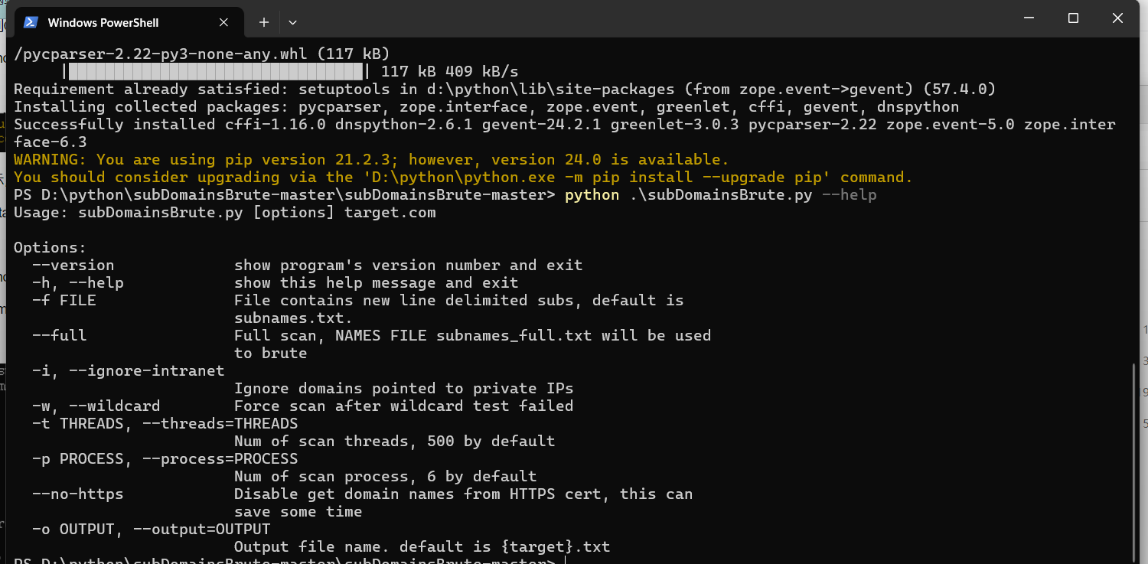Click the '-o OUTPUT, --output=OUTPUT' option line
The height and width of the screenshot is (564, 1148).
click(152, 530)
